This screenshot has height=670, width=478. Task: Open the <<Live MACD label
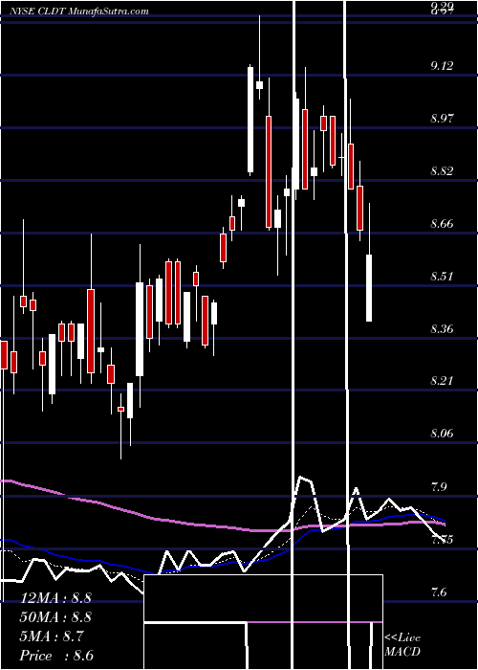point(402,645)
